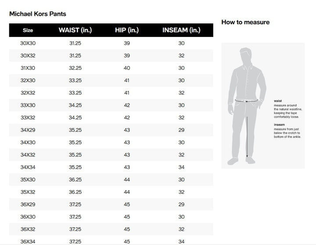Click the Michael Kors Pants heading
Image resolution: width=316 pixels, height=245 pixels.
38,14
